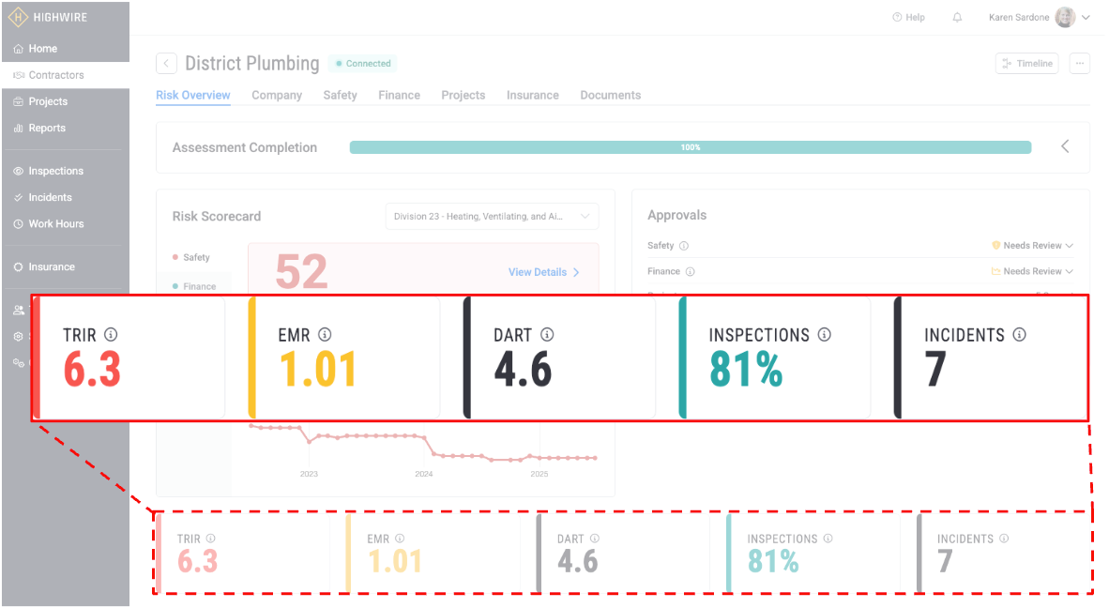
Task: Click the Assessment Completion progress bar
Action: tap(690, 147)
